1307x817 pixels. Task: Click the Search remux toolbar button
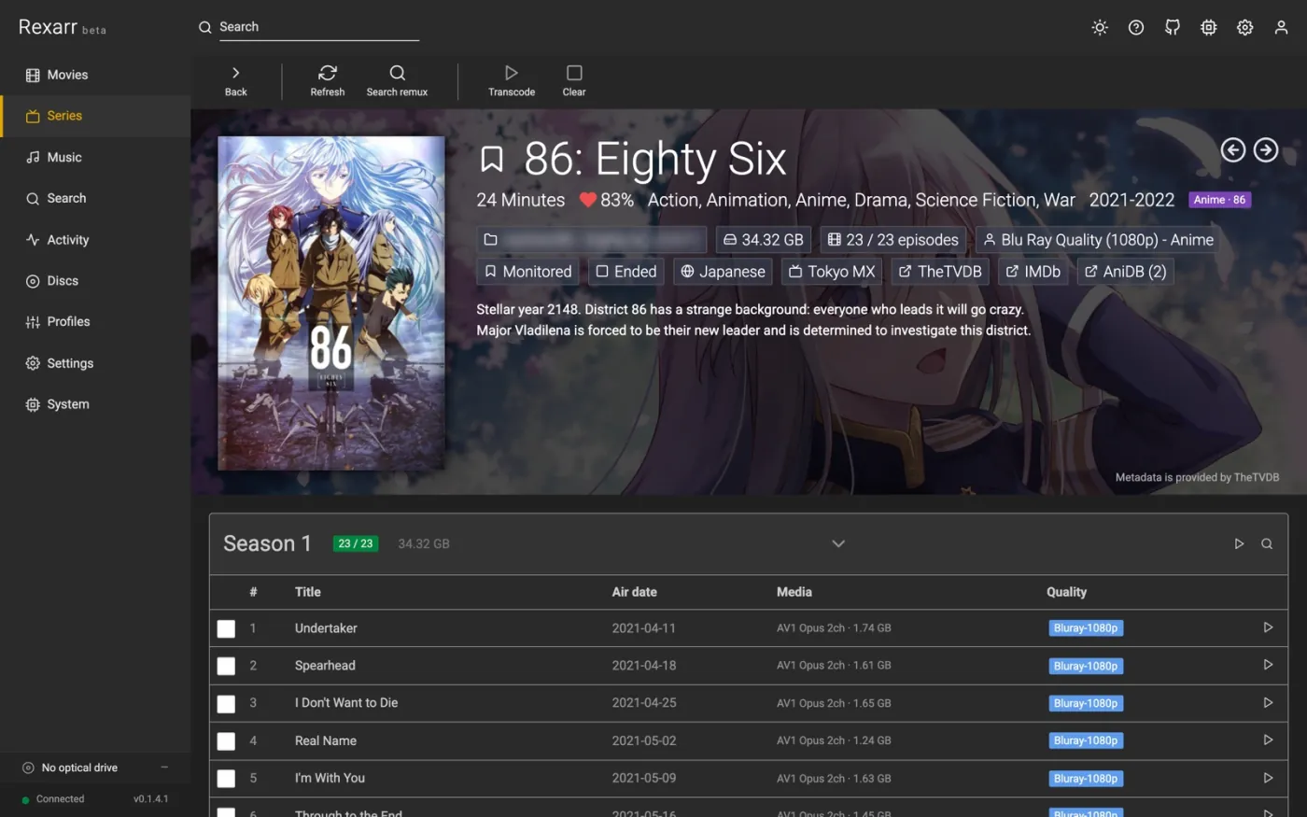coord(397,81)
